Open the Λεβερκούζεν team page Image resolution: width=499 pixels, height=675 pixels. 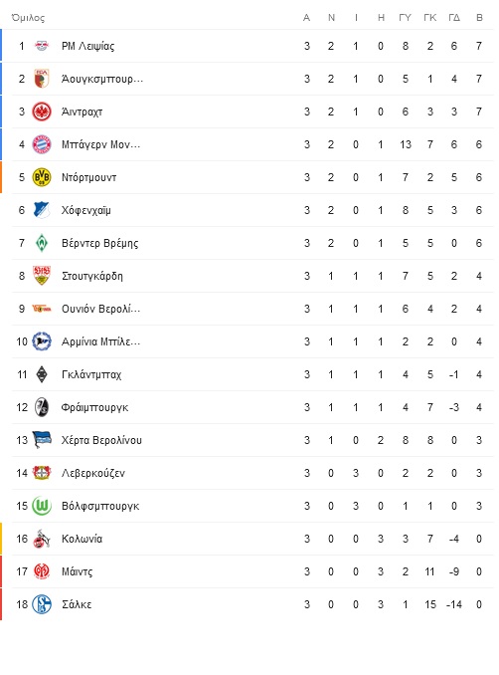click(93, 473)
